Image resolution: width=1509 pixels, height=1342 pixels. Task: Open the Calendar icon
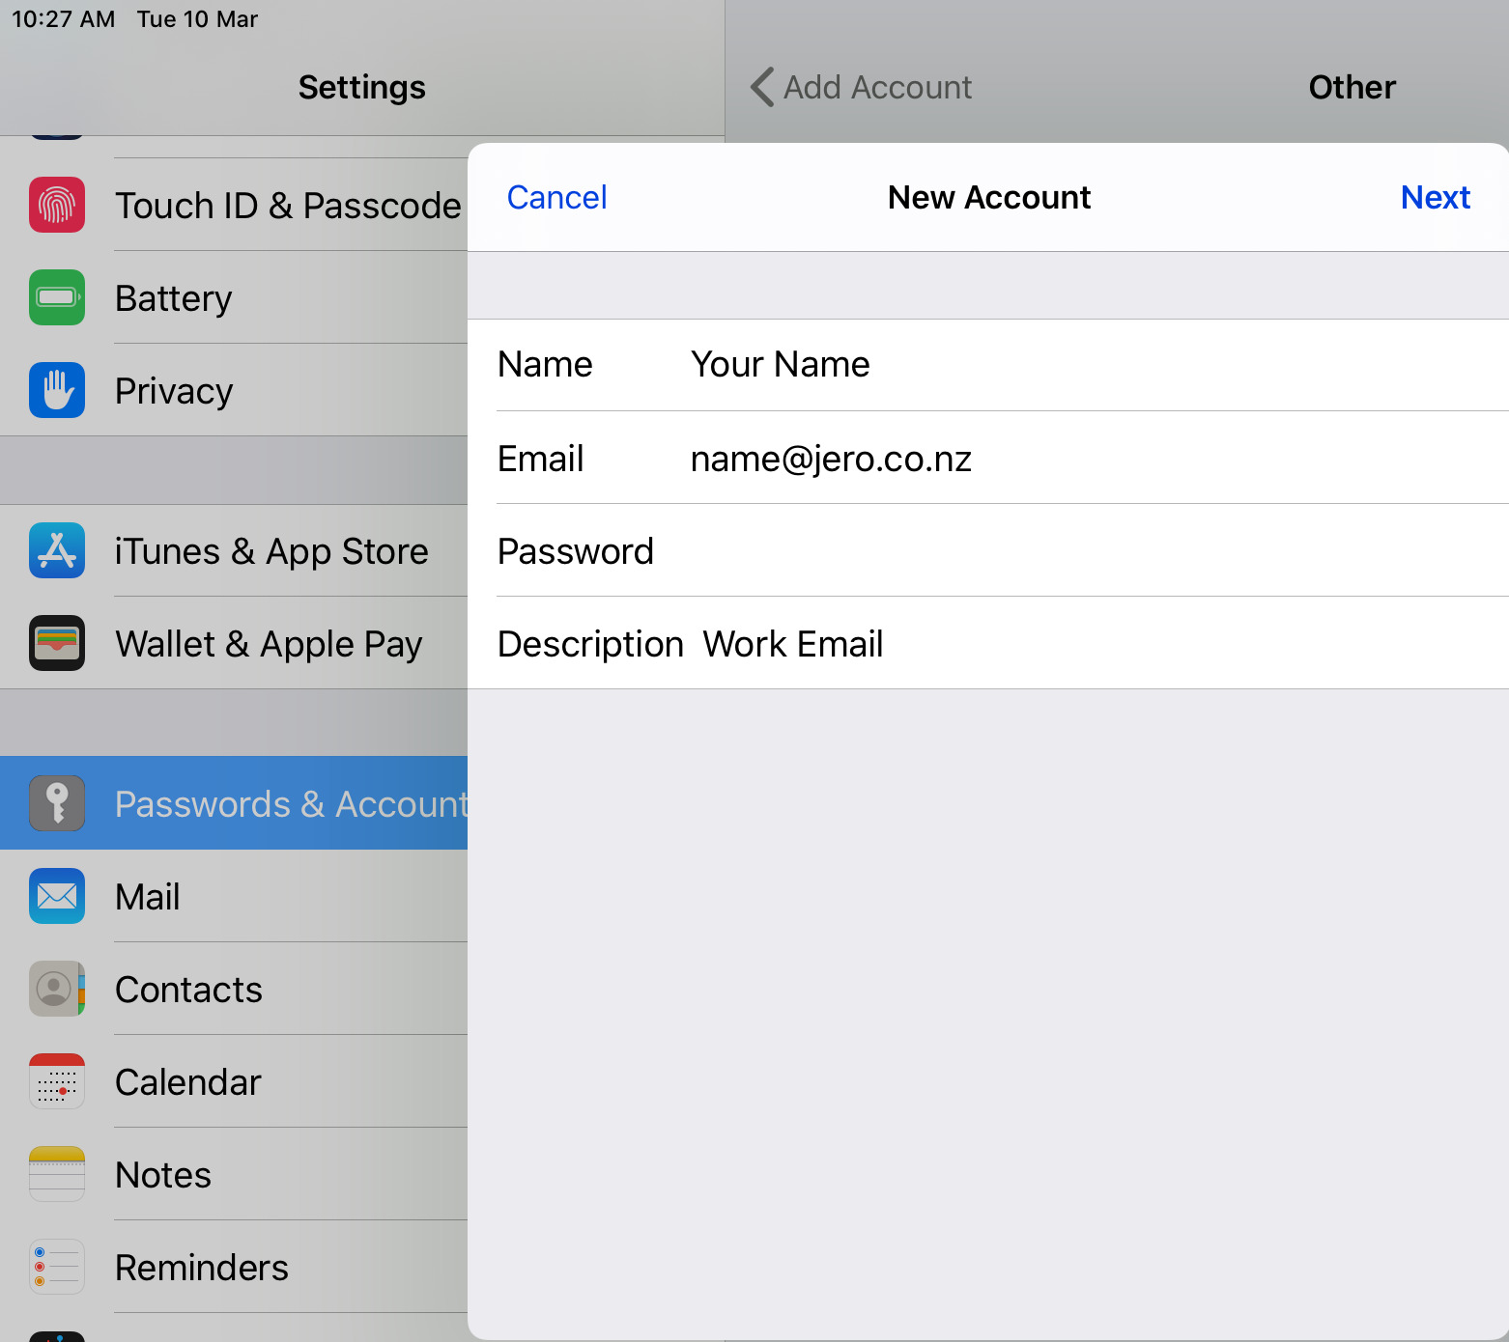[57, 1081]
